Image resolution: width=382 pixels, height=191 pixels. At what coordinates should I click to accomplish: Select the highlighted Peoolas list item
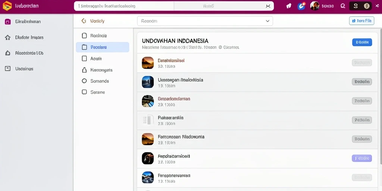102,47
